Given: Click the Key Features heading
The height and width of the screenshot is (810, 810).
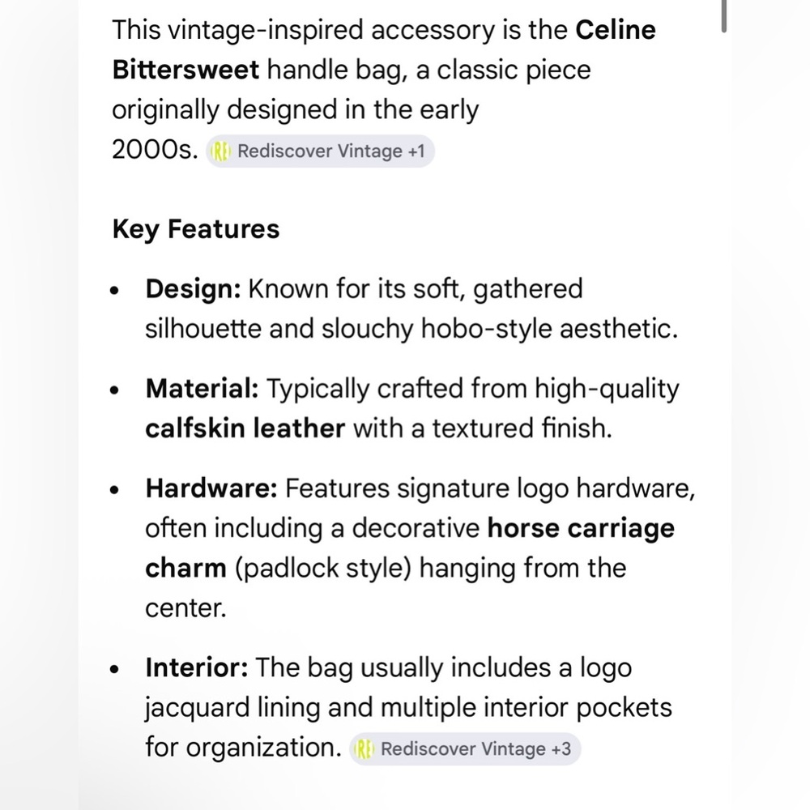Looking at the screenshot, I should 196,229.
